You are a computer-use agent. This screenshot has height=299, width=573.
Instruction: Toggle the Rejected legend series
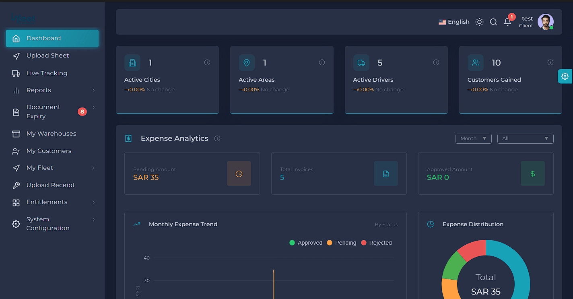376,243
